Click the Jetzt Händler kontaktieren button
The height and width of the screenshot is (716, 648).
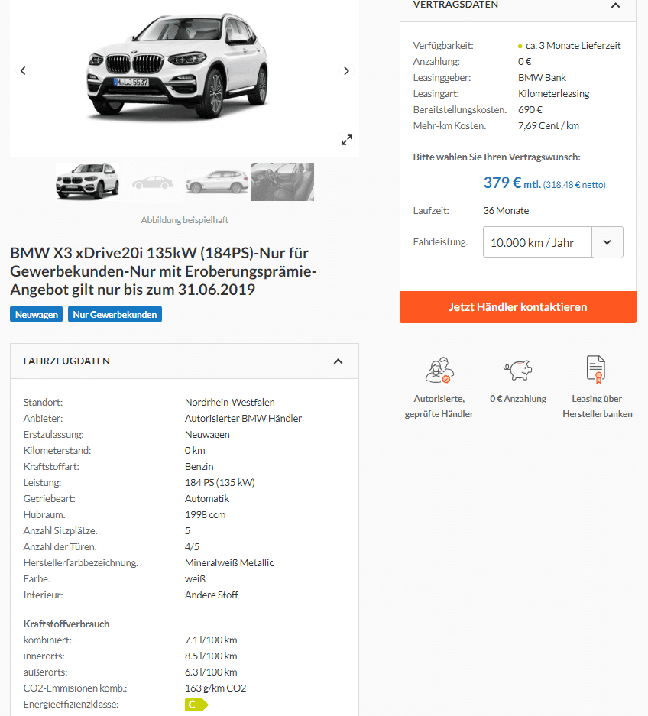[518, 307]
